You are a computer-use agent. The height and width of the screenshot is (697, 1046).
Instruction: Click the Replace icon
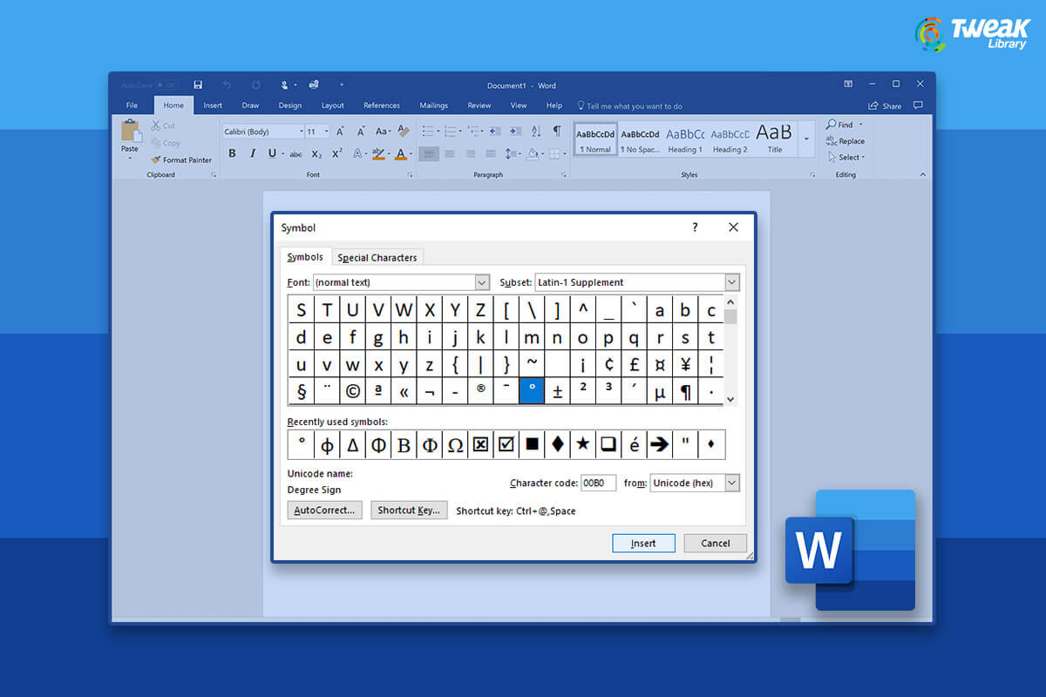point(846,140)
